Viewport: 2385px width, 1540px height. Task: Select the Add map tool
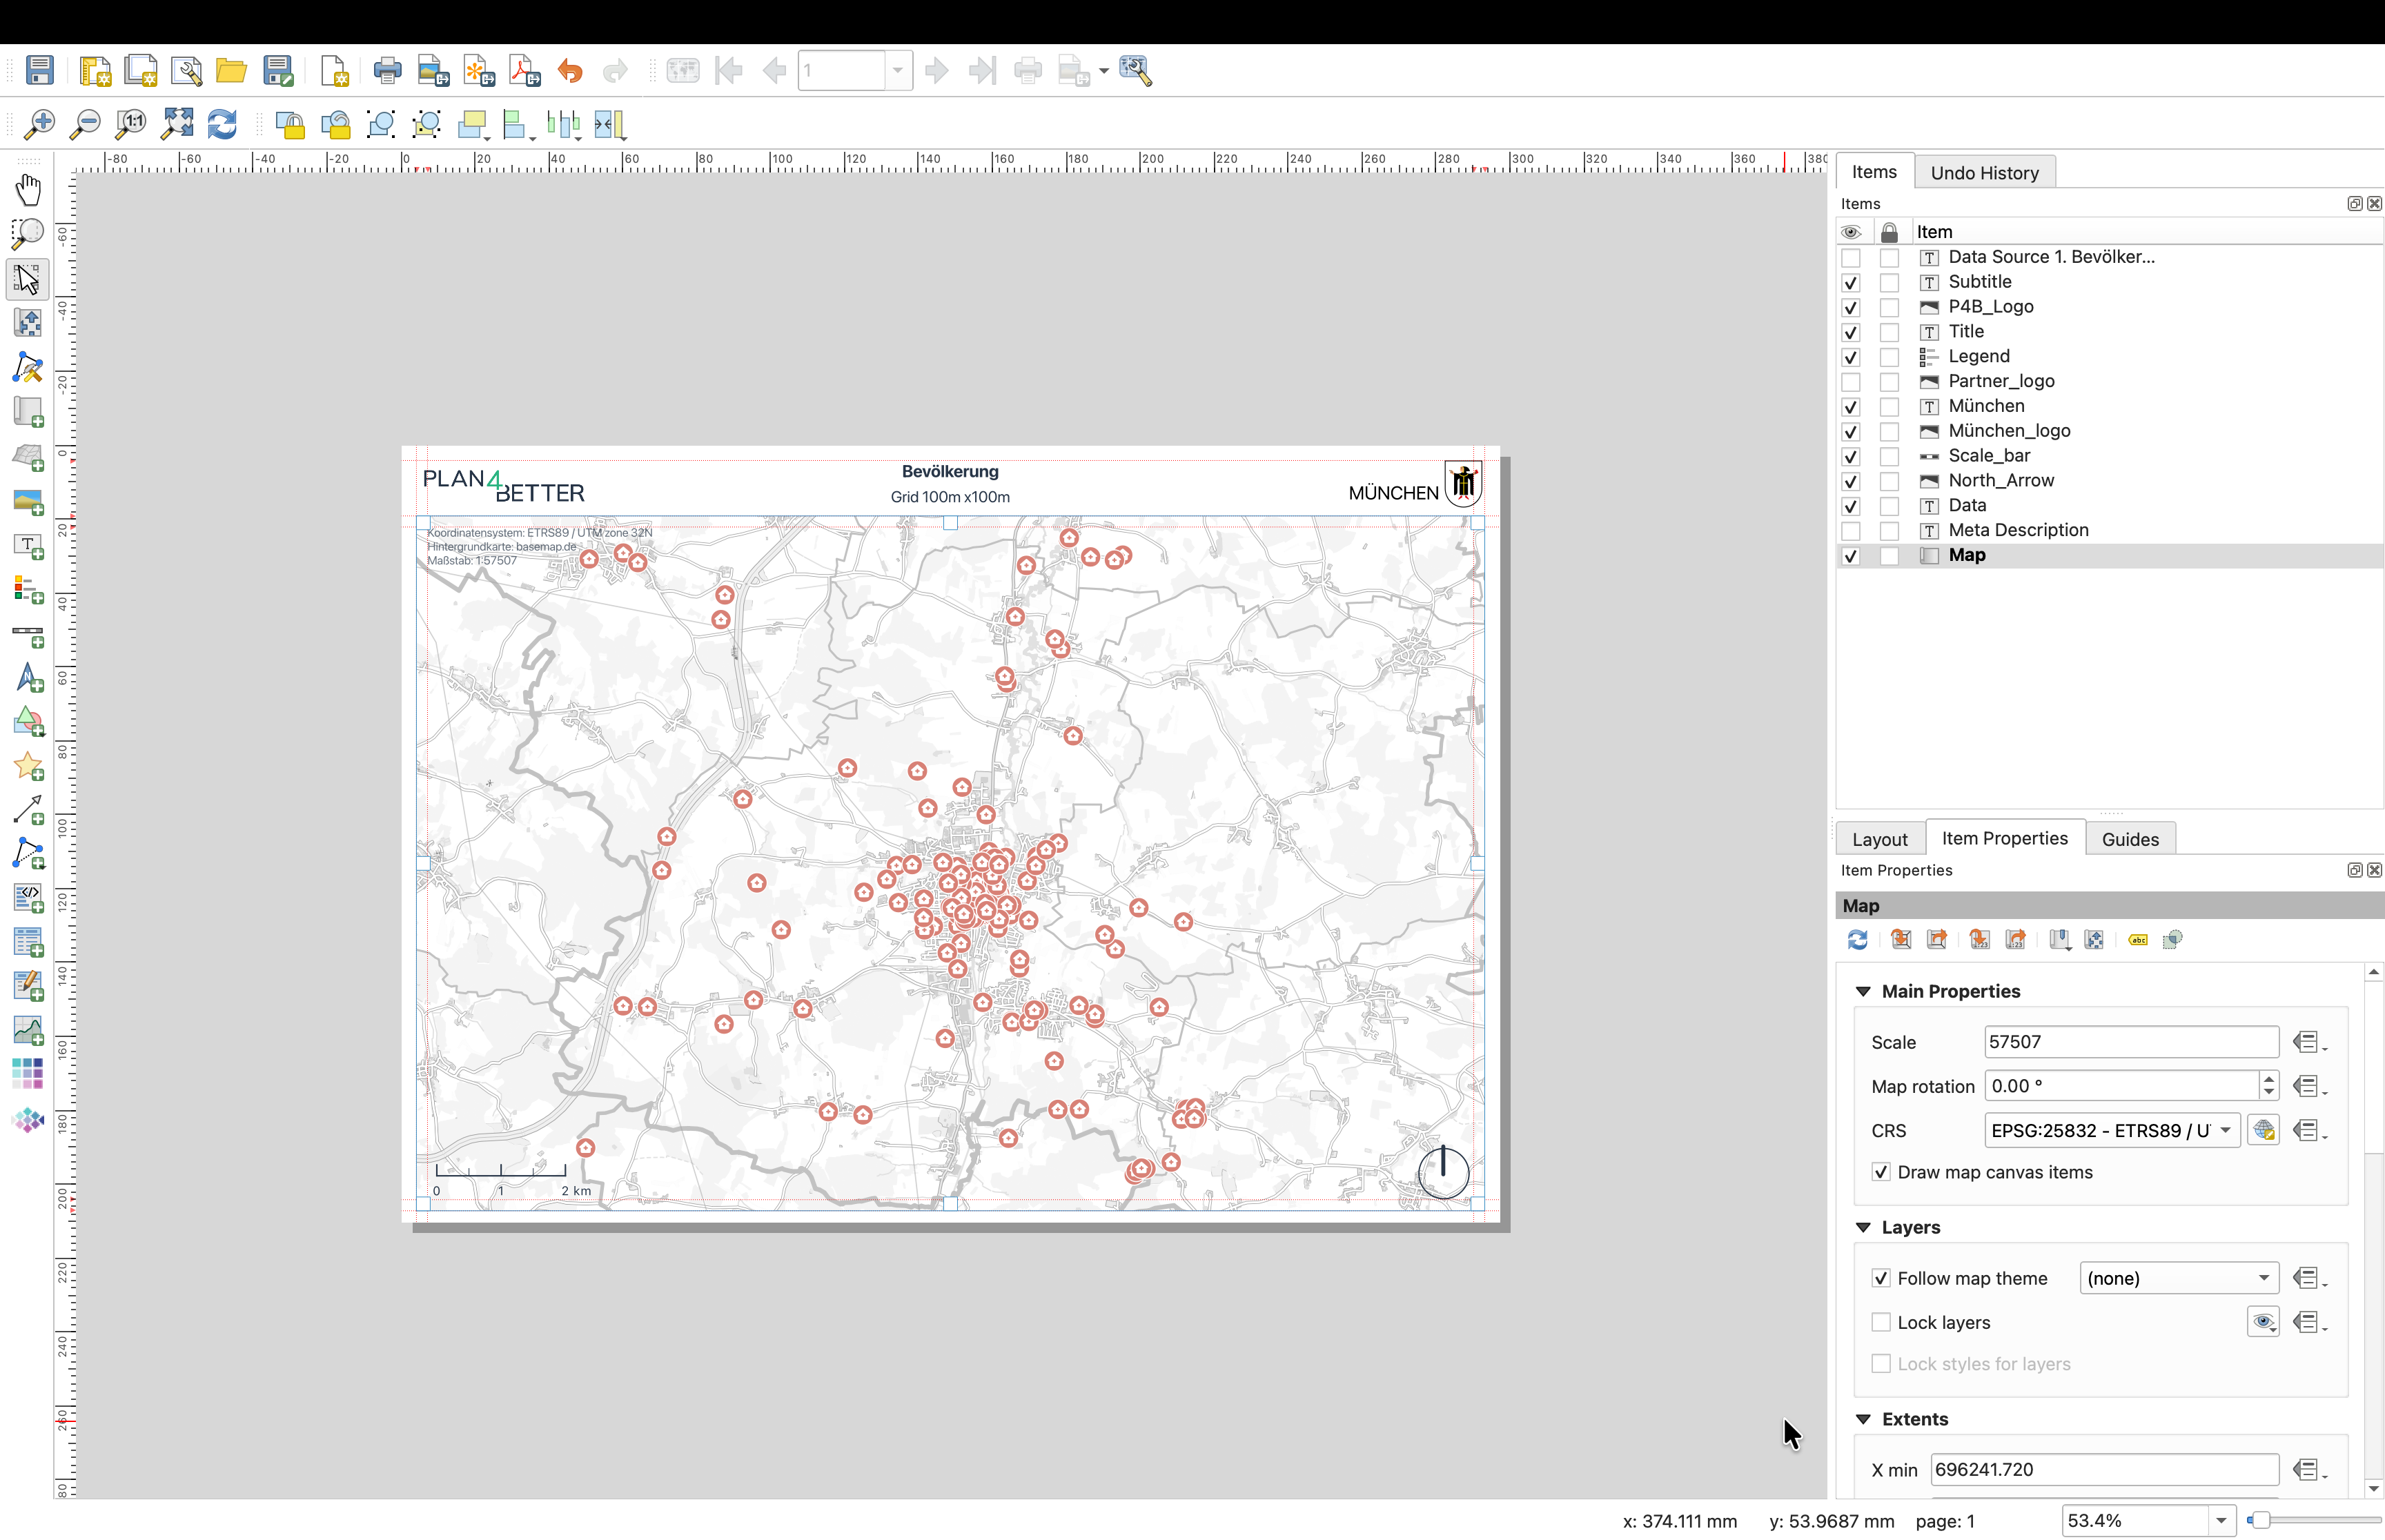(x=28, y=412)
